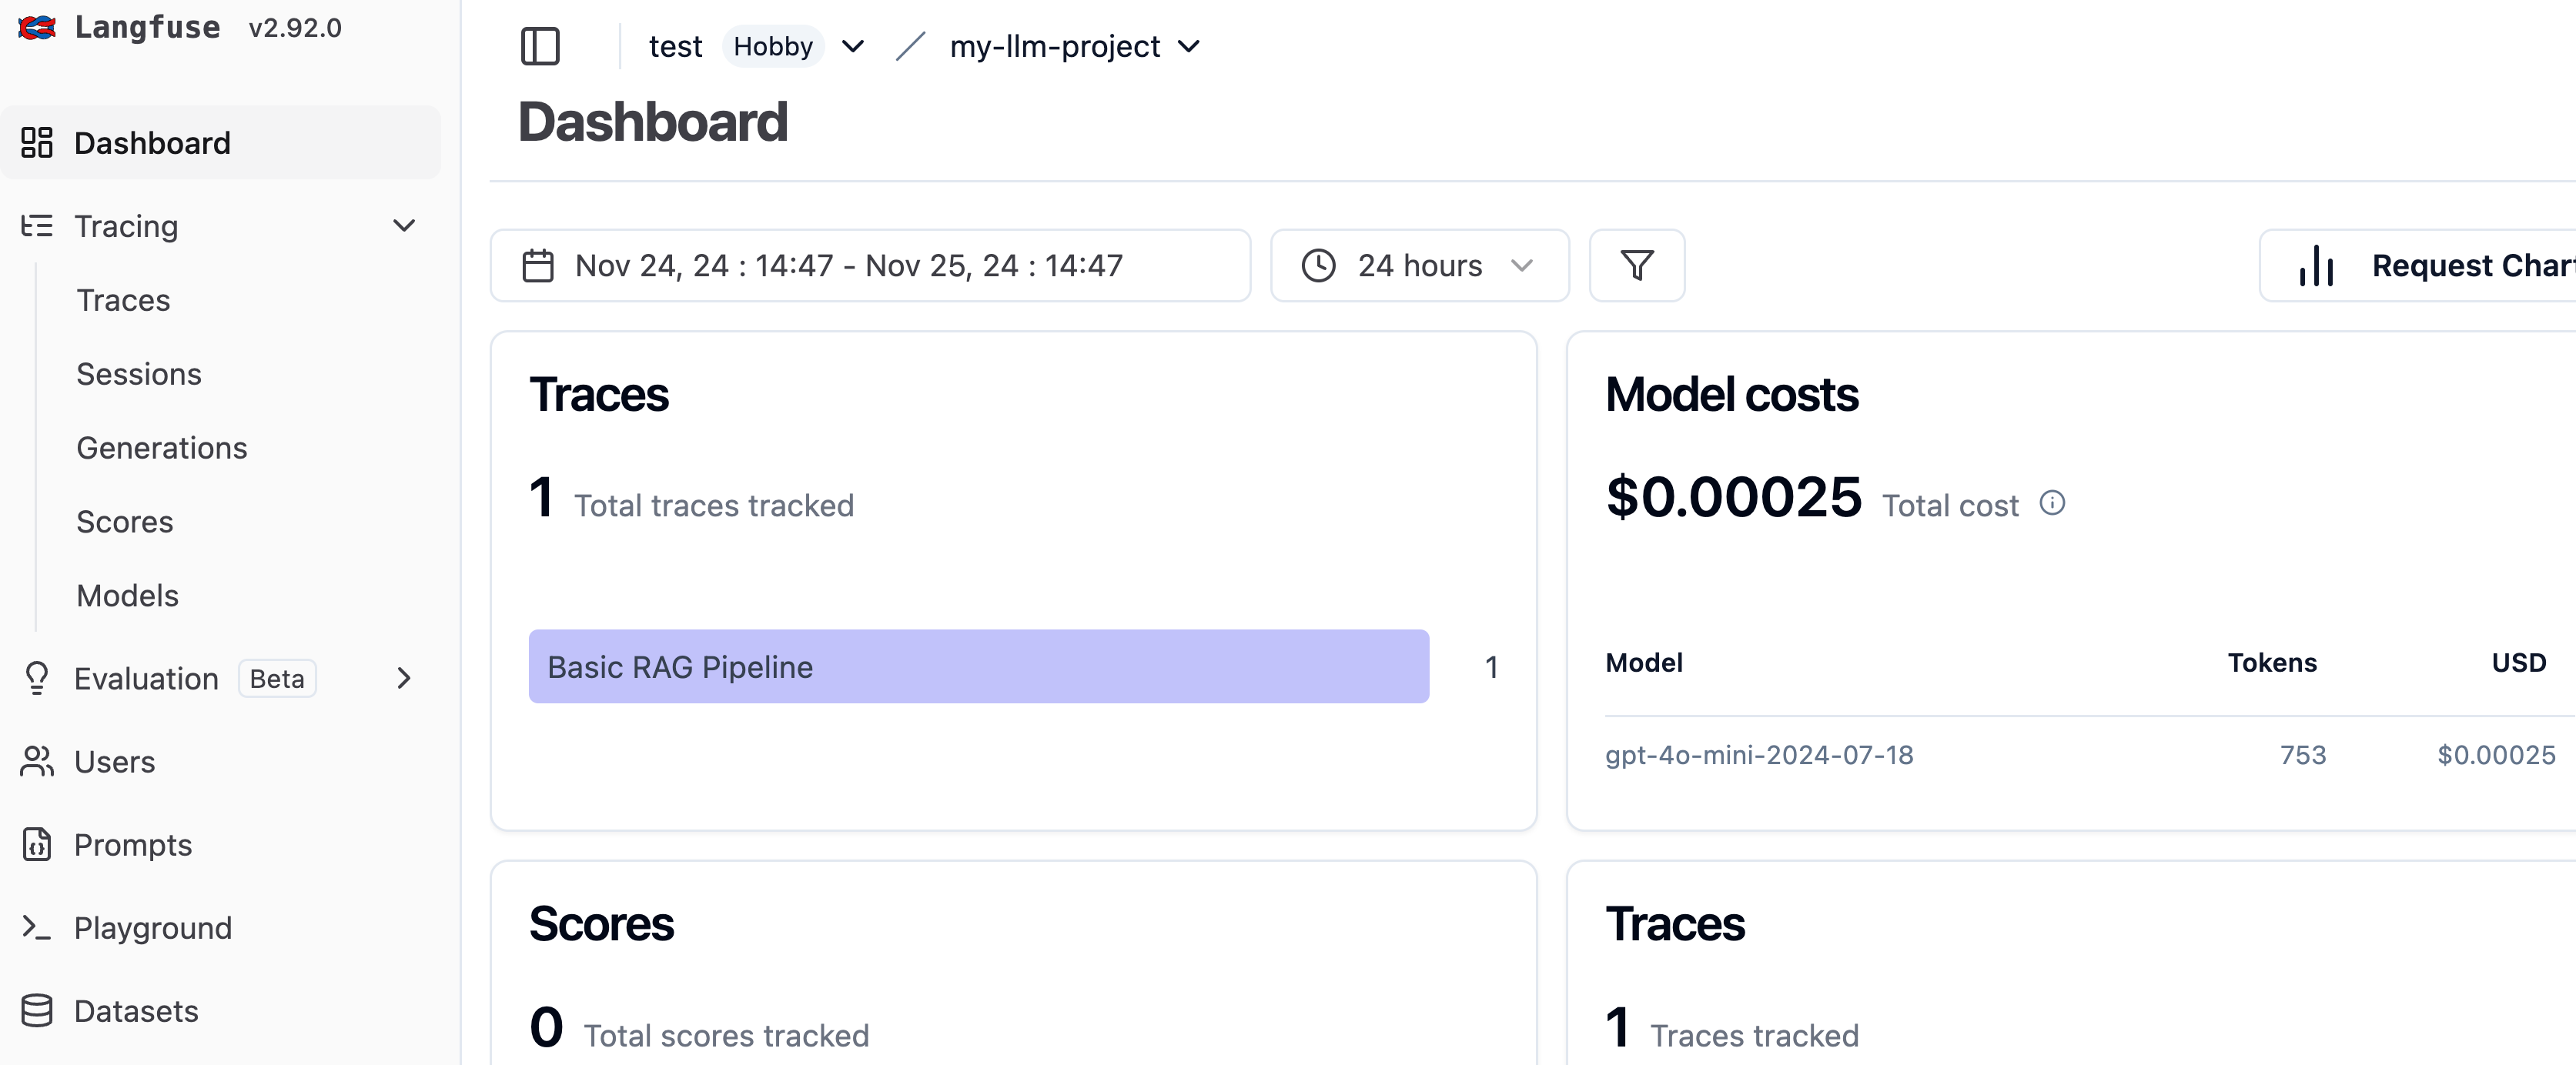Click the Request Chart button

click(x=2470, y=265)
